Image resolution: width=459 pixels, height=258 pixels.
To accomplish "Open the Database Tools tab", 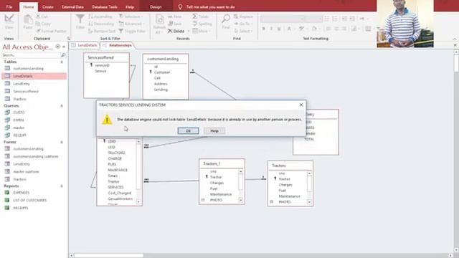I will [x=105, y=6].
